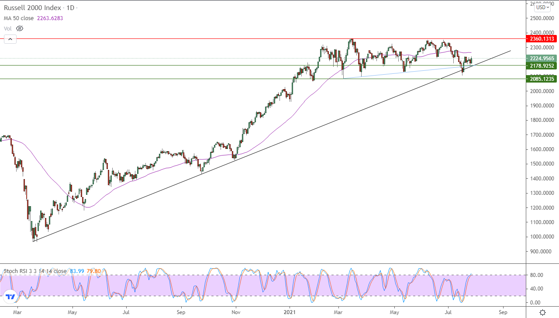Click the 1300.0000 price axis label
The image size is (559, 318).
[x=542, y=193]
